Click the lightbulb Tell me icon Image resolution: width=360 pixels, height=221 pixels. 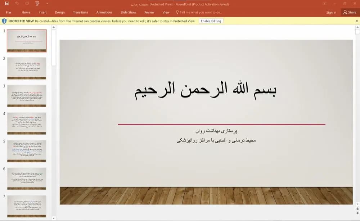click(x=177, y=12)
